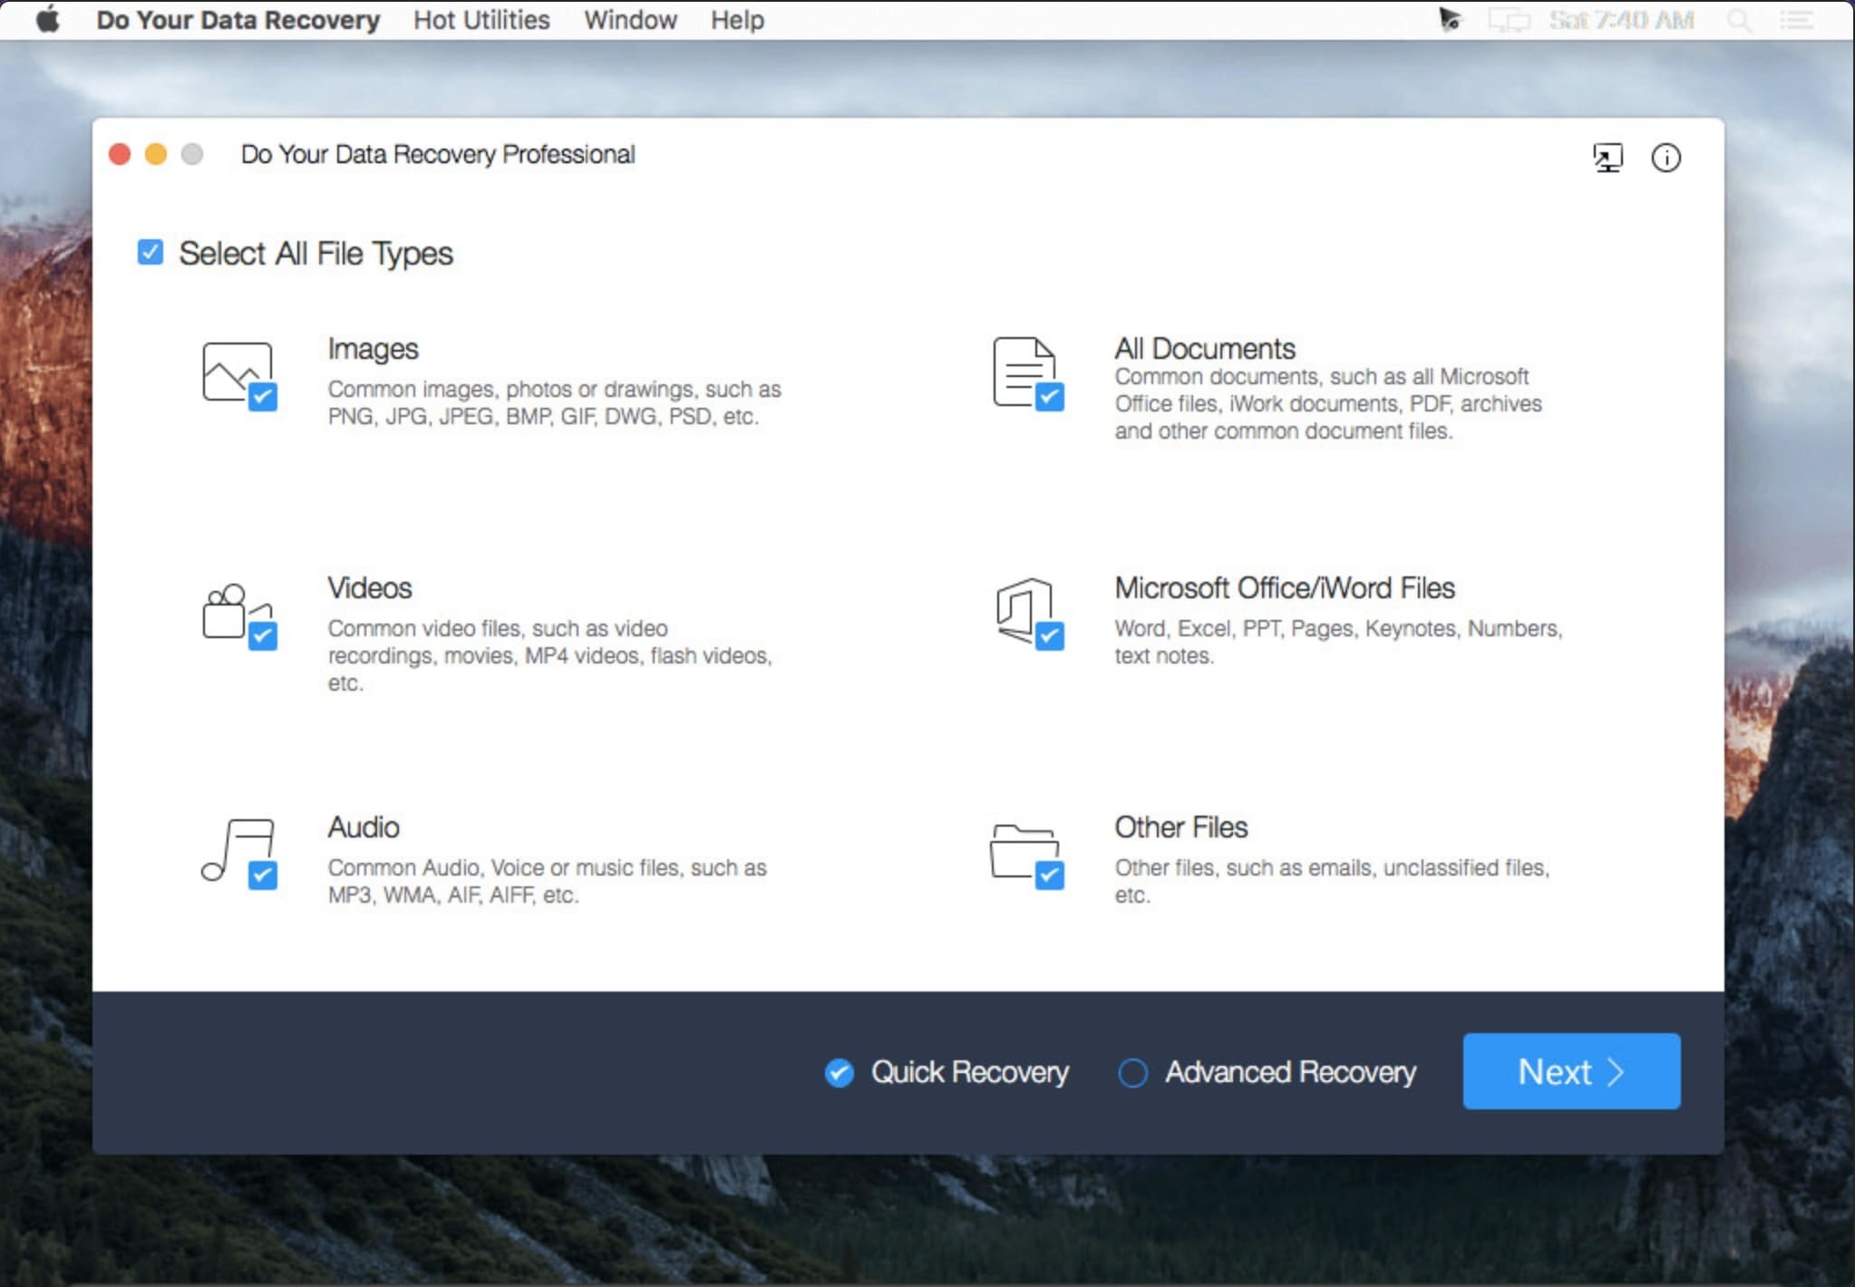Screen dimensions: 1855x1287
Task: Open the Help menu
Action: point(736,19)
